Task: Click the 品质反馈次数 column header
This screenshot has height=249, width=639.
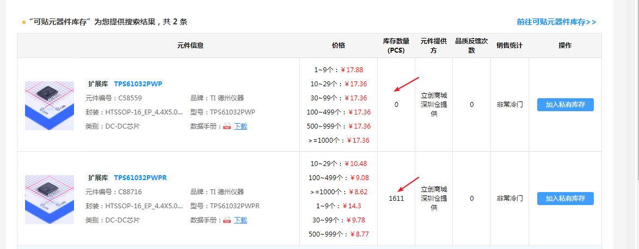Action: [471, 46]
